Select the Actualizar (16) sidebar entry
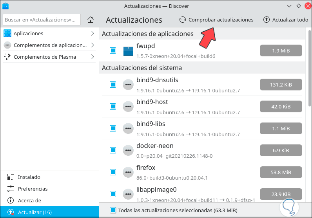Image resolution: width=312 pixels, height=218 pixels. coord(49,212)
